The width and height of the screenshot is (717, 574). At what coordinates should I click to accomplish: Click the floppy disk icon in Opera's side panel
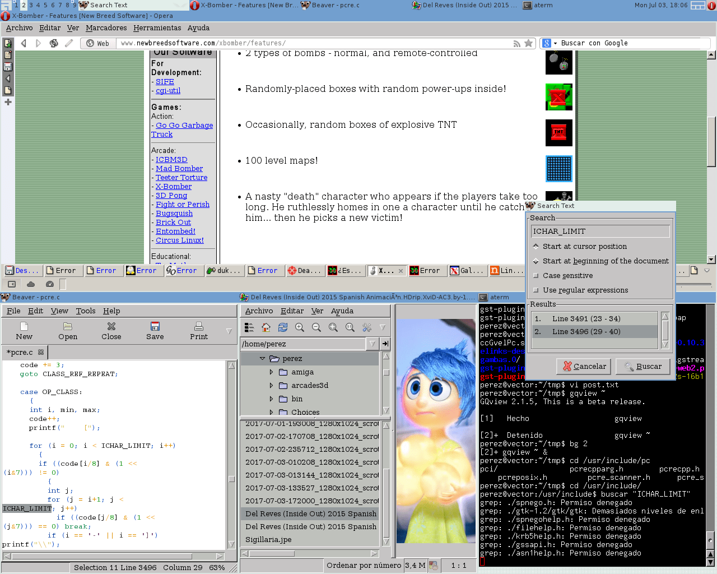8,67
